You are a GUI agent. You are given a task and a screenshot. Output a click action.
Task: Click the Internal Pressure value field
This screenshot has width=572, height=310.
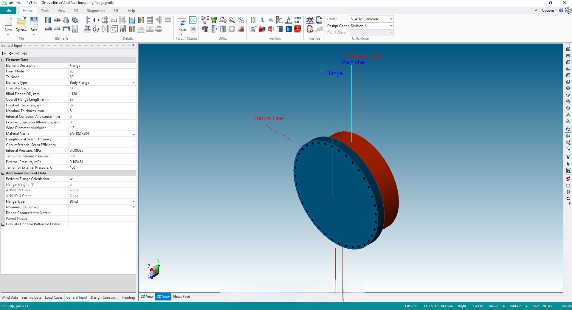pyautogui.click(x=101, y=151)
